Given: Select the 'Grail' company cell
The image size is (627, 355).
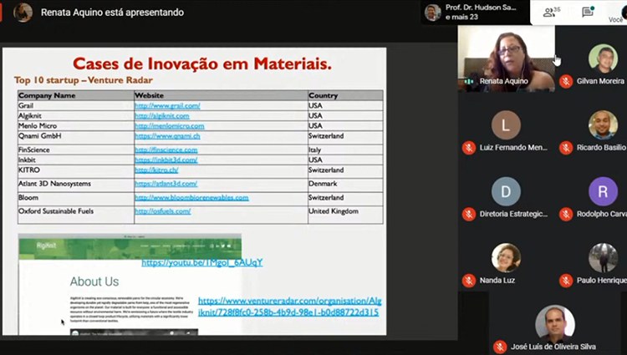Looking at the screenshot, I should point(76,106).
